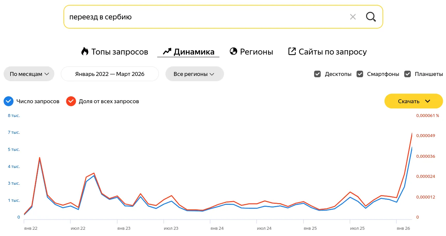Uncheck the Смартфоны checkbox

click(x=360, y=74)
